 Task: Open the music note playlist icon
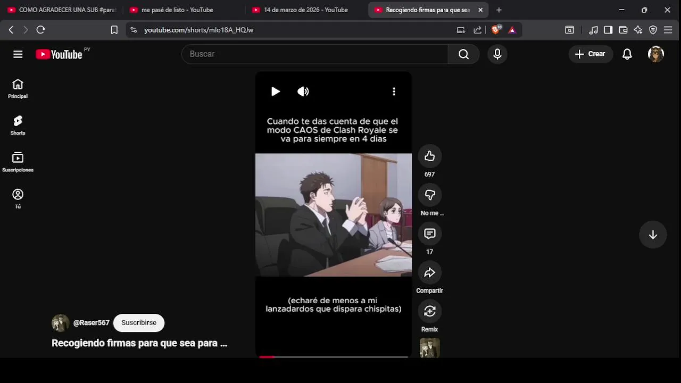(x=594, y=30)
